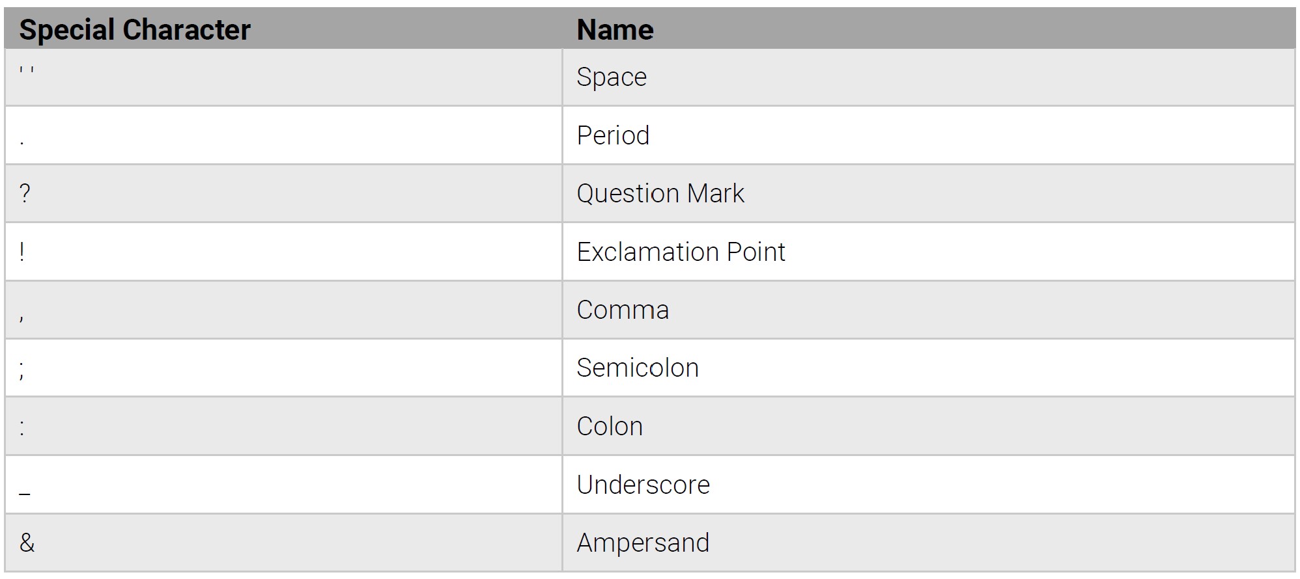The width and height of the screenshot is (1300, 579).
Task: Click the Special Character column header
Action: pyautogui.click(x=135, y=30)
